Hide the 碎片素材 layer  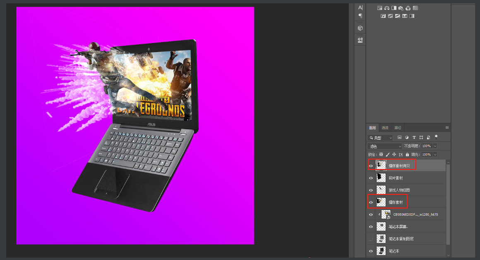371,178
